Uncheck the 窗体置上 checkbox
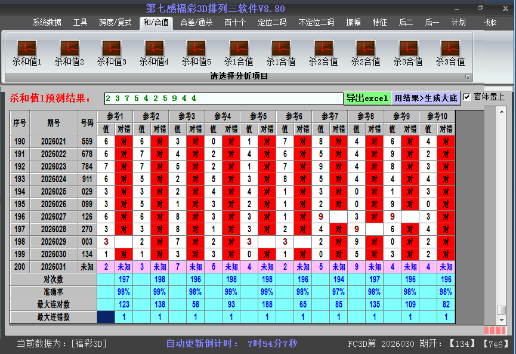The height and width of the screenshot is (354, 516). click(465, 97)
